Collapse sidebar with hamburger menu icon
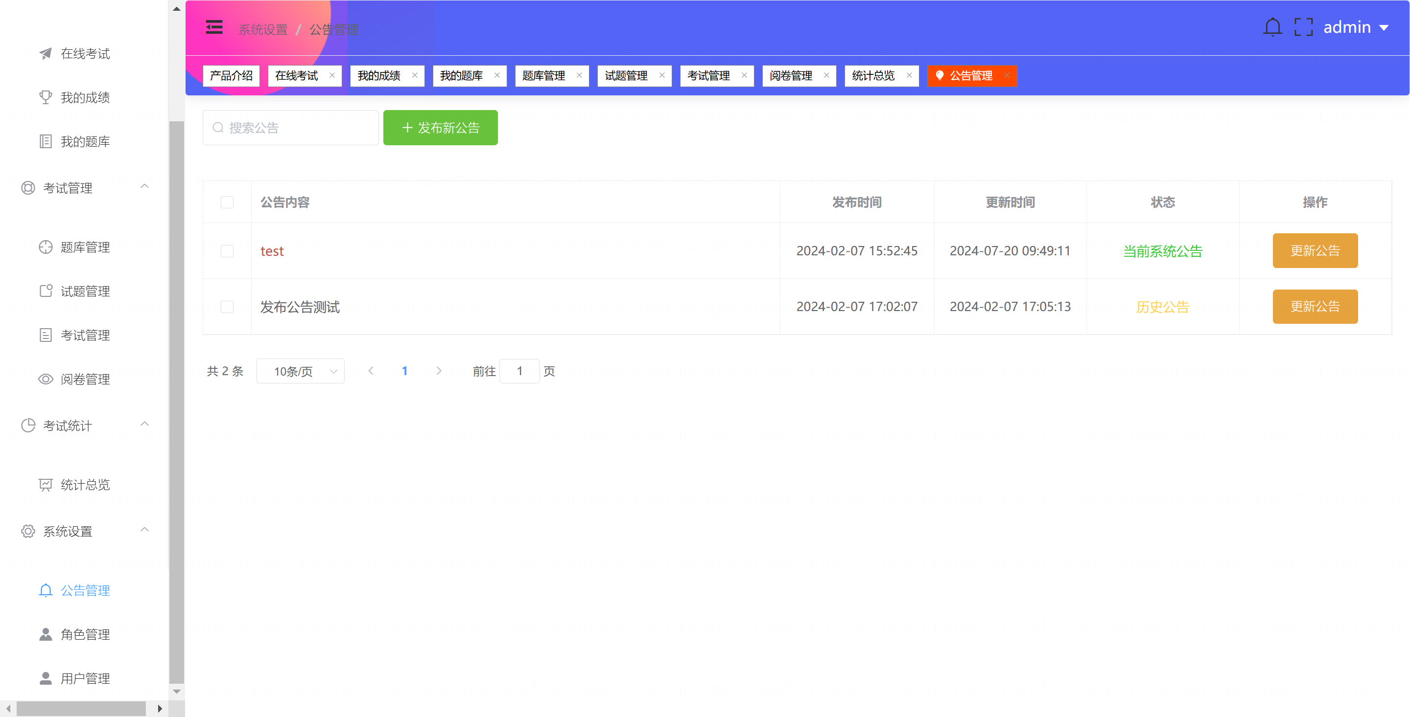Screen dimensions: 1410x717 (214, 27)
